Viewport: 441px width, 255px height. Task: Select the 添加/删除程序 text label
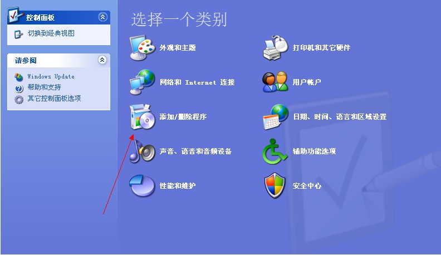click(x=183, y=117)
